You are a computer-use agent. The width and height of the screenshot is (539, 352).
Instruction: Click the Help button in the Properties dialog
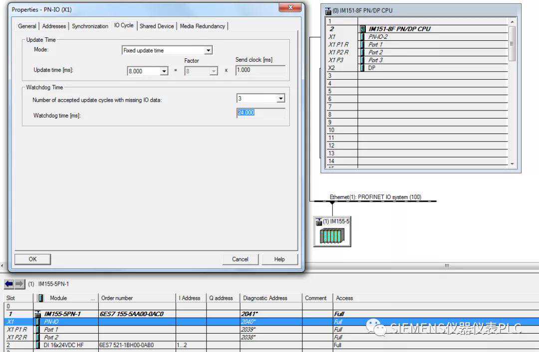pos(279,259)
